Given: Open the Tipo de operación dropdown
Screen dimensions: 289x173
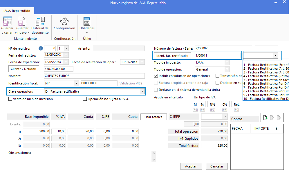Looking at the screenshot, I should coord(227,69).
